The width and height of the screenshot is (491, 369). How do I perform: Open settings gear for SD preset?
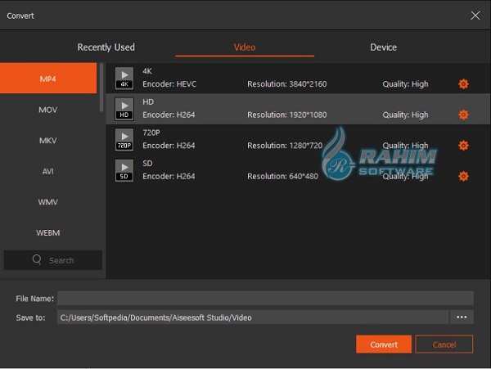click(x=463, y=176)
